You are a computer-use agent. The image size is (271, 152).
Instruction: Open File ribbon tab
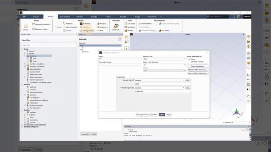tap(24, 17)
